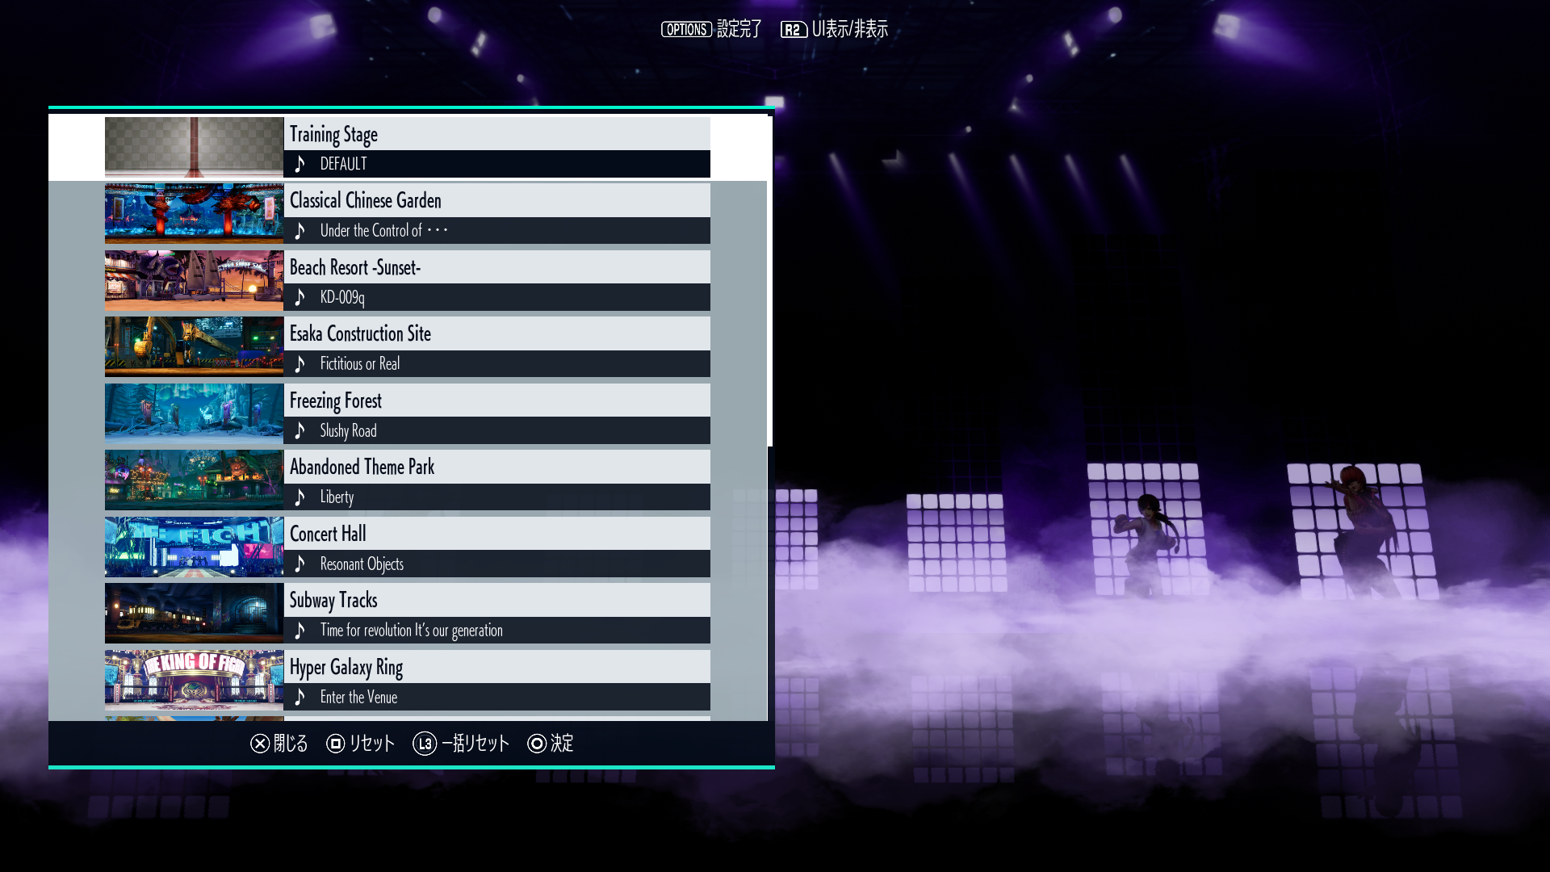Screen dimensions: 1550x872
Task: Click the KD-009q track label
Action: (x=342, y=297)
